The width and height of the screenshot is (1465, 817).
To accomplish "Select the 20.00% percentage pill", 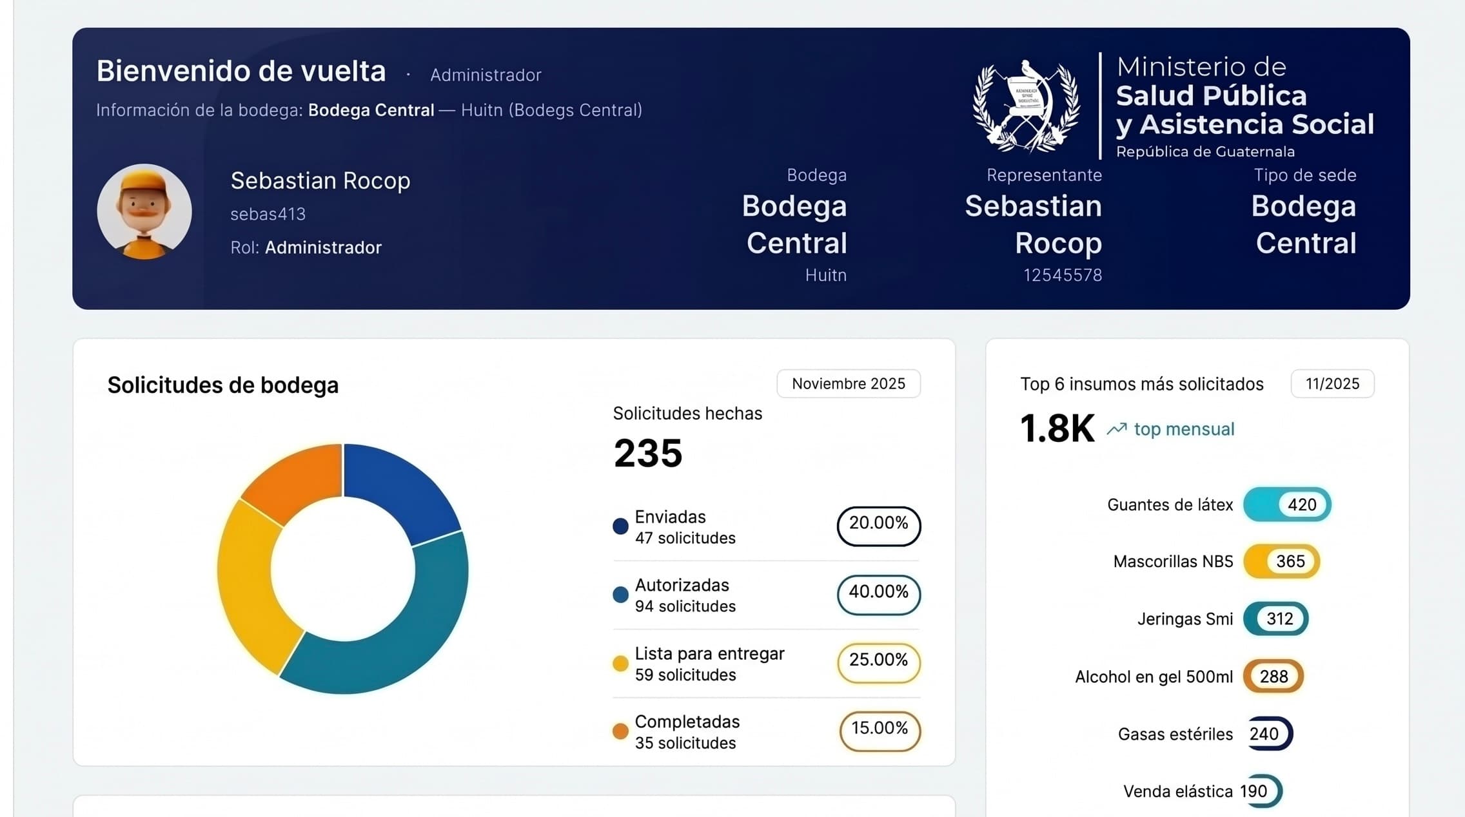I will pos(878,526).
